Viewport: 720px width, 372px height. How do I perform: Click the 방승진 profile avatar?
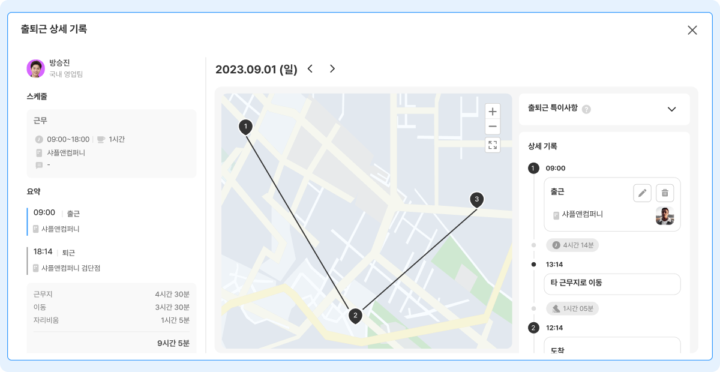[36, 68]
